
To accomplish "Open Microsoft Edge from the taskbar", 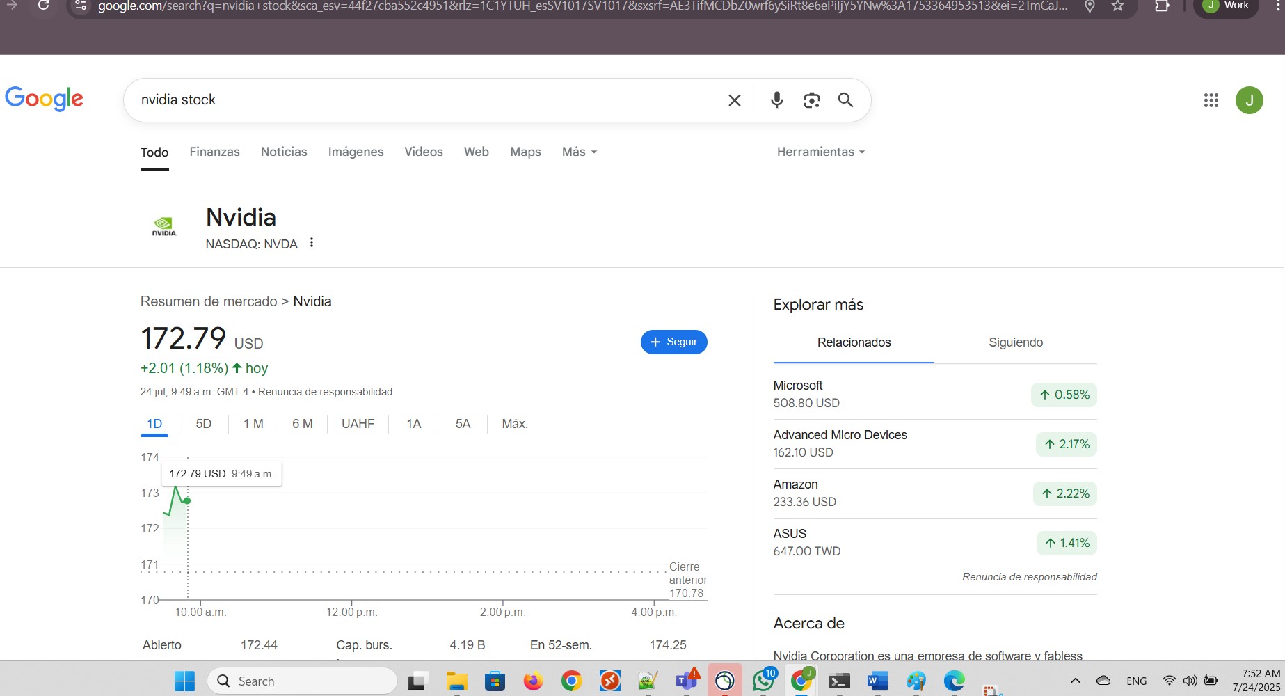I will [955, 681].
